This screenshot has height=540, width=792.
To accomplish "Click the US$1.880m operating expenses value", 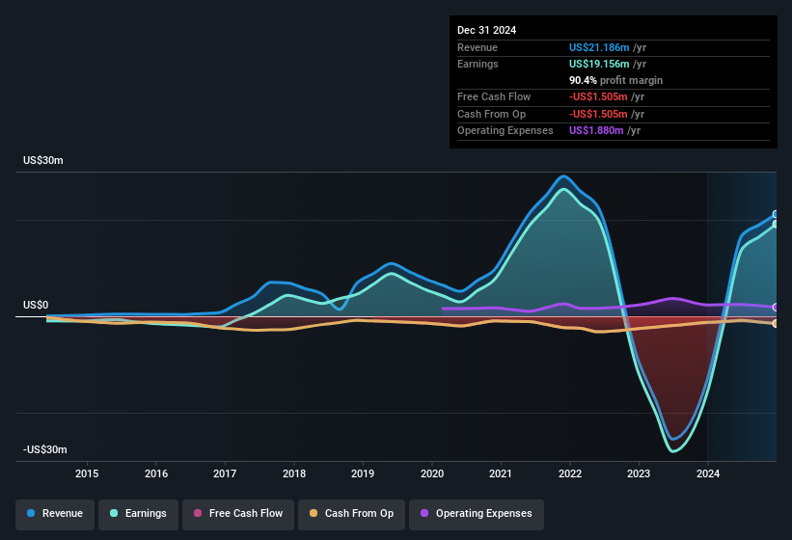I will [x=596, y=130].
